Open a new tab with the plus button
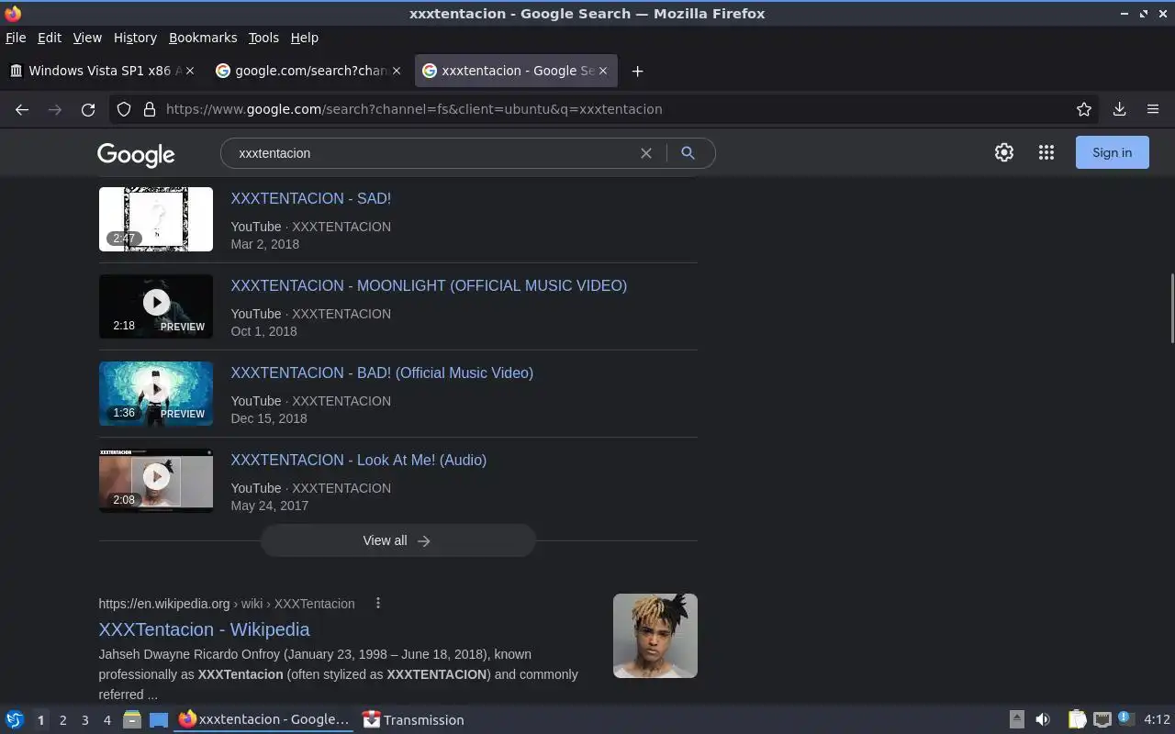 point(638,71)
